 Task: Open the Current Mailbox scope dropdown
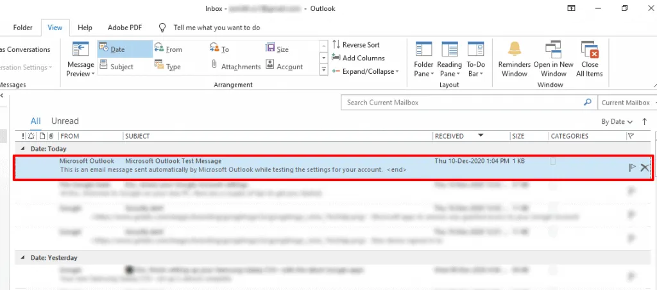(627, 102)
